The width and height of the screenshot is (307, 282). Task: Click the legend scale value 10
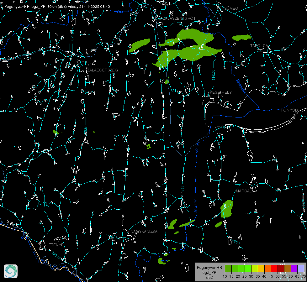coord(225,276)
